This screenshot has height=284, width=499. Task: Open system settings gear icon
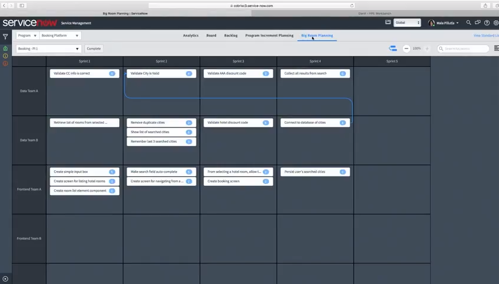pos(496,22)
